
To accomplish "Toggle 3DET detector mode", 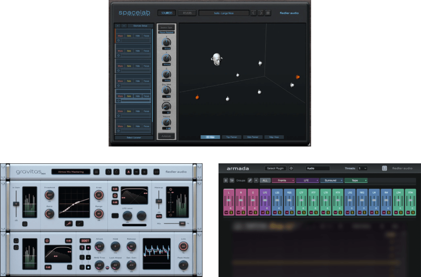I will (x=85, y=240).
